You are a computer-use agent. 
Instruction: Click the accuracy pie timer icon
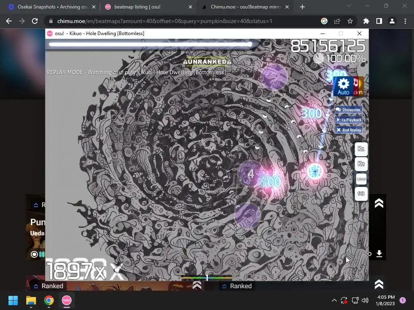pyautogui.click(x=319, y=58)
